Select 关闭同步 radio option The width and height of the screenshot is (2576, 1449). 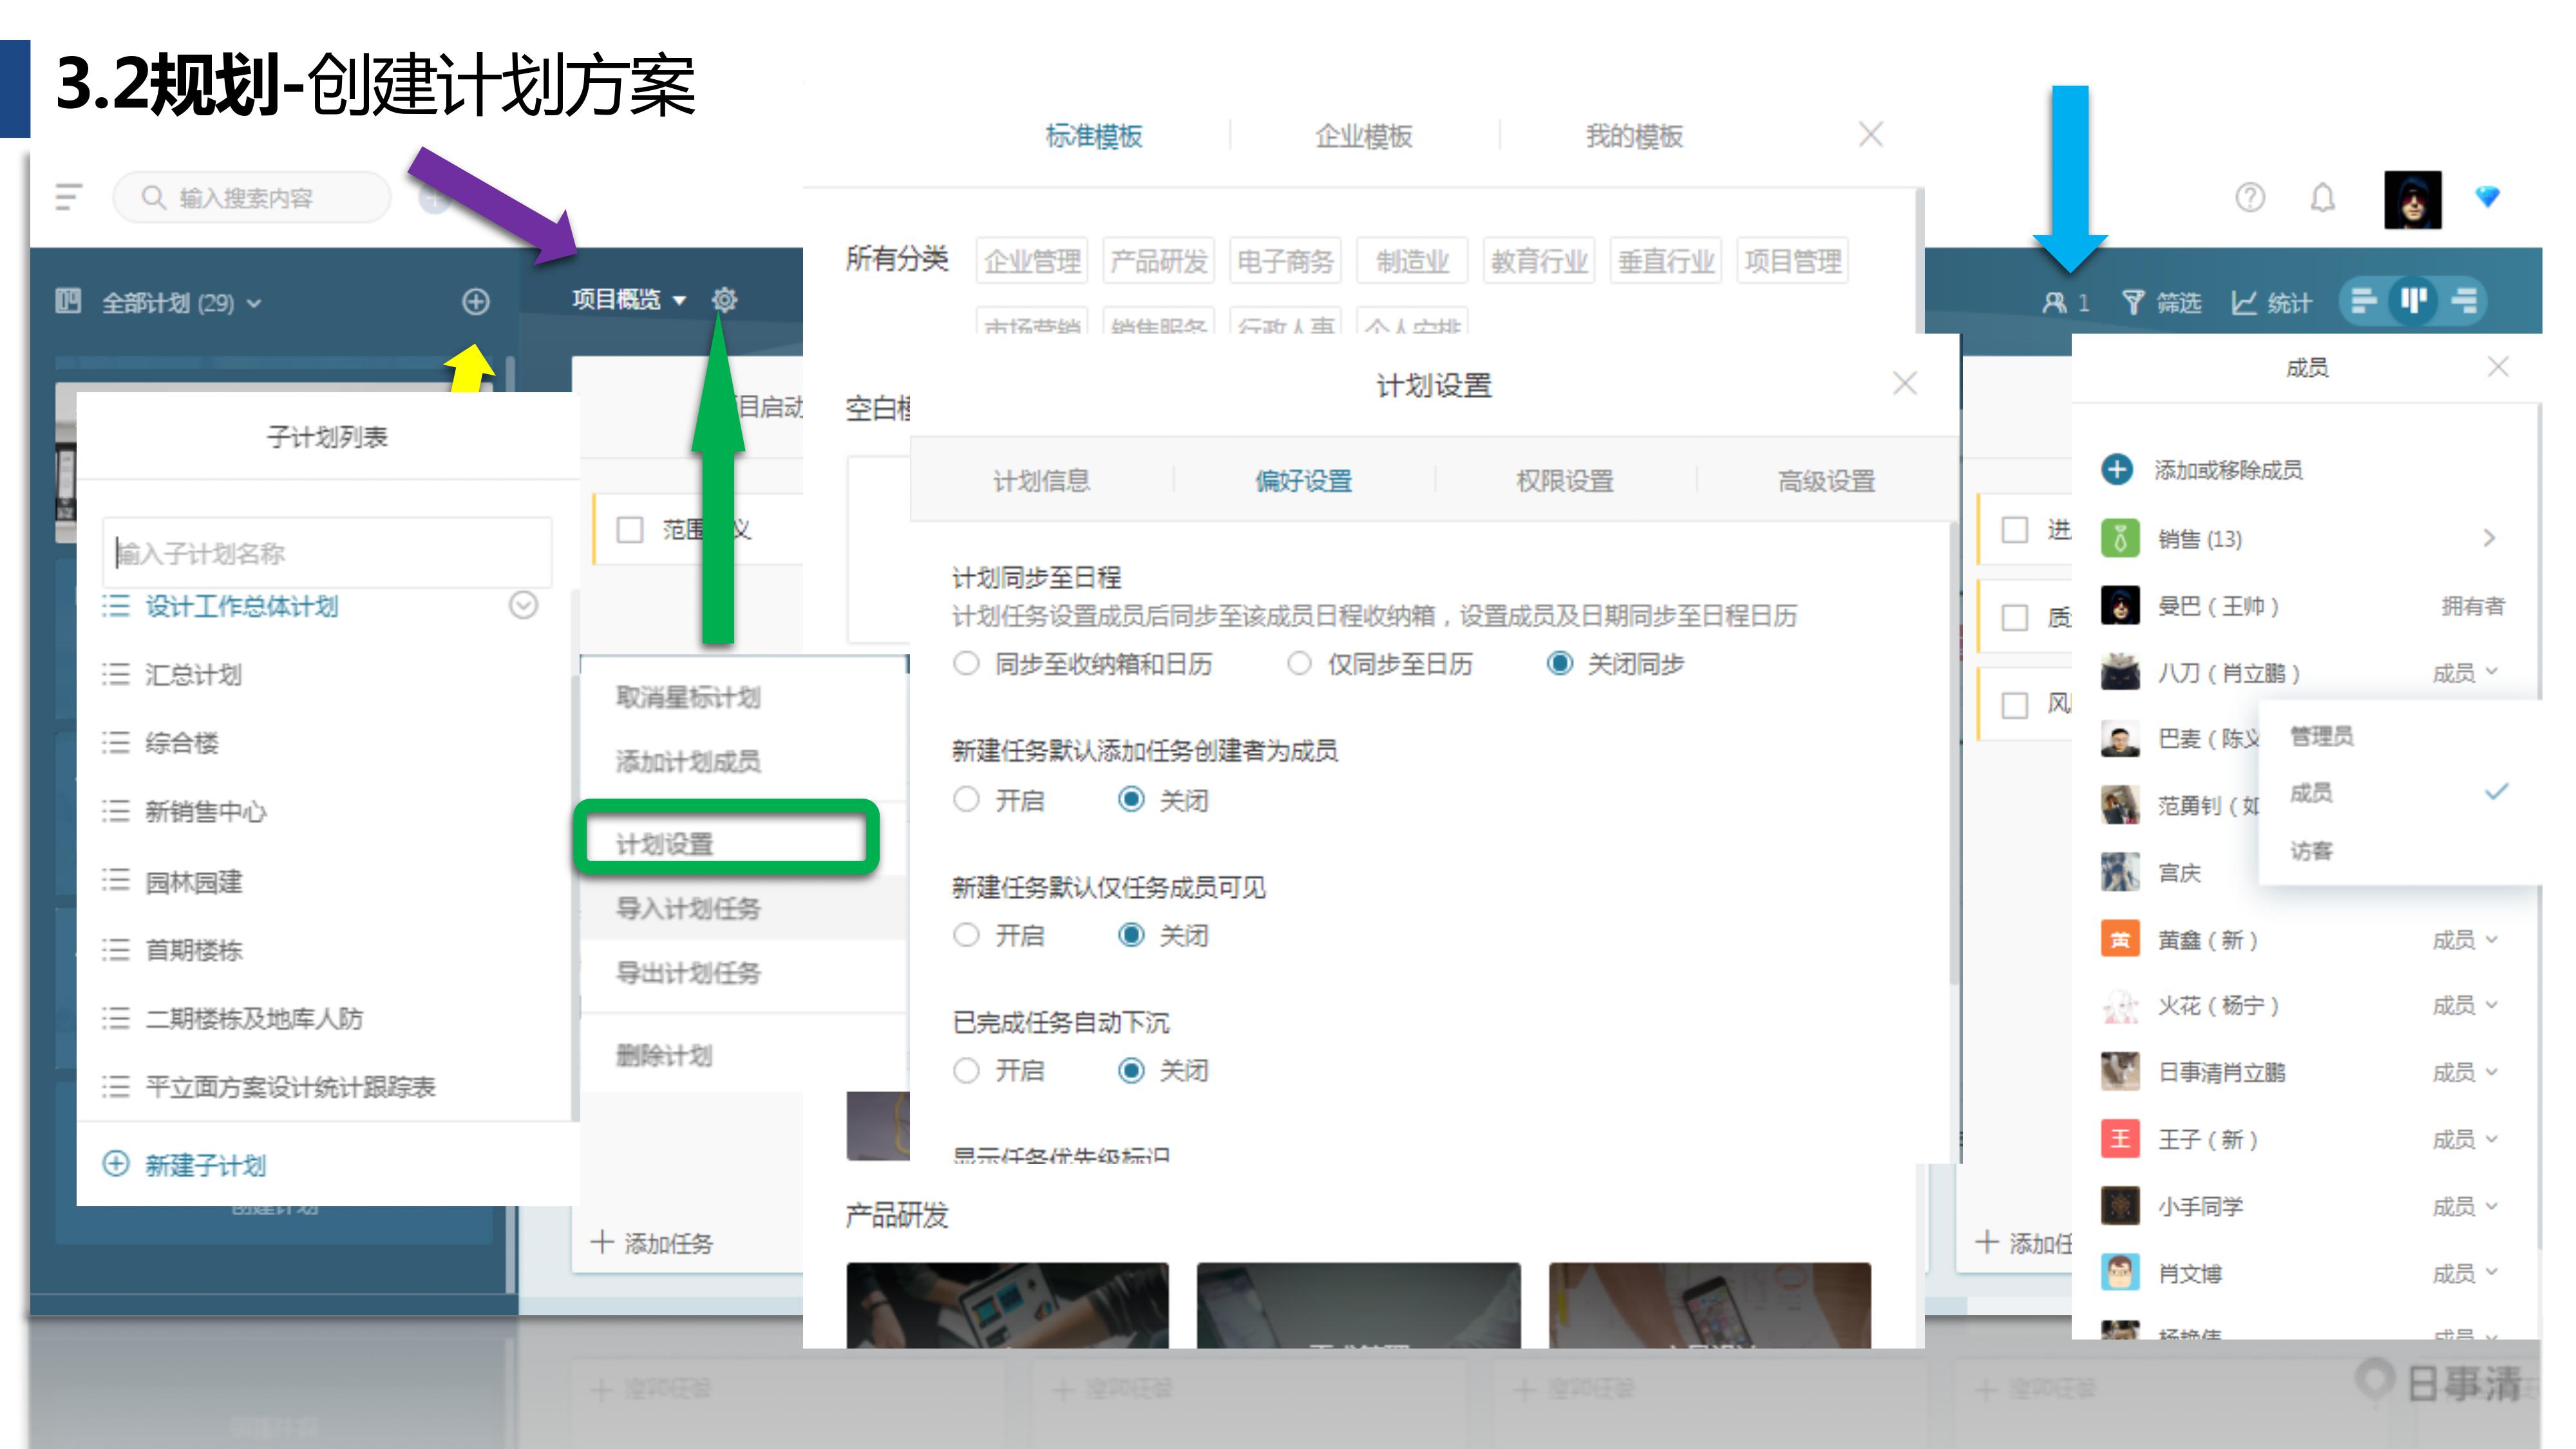pos(1560,663)
